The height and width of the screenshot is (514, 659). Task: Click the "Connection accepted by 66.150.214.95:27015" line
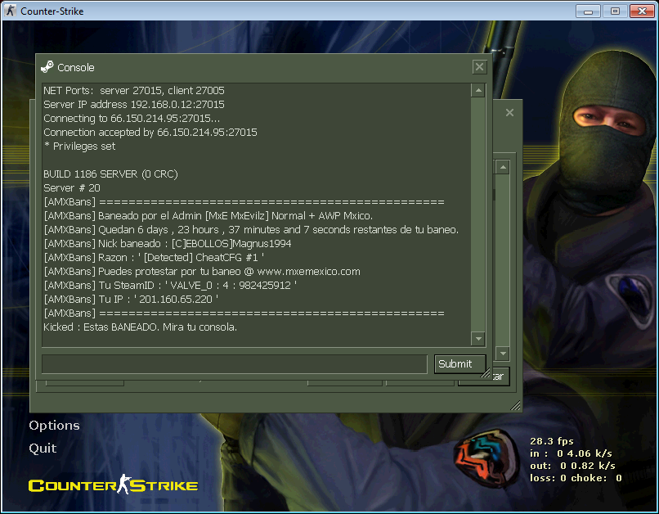(150, 132)
